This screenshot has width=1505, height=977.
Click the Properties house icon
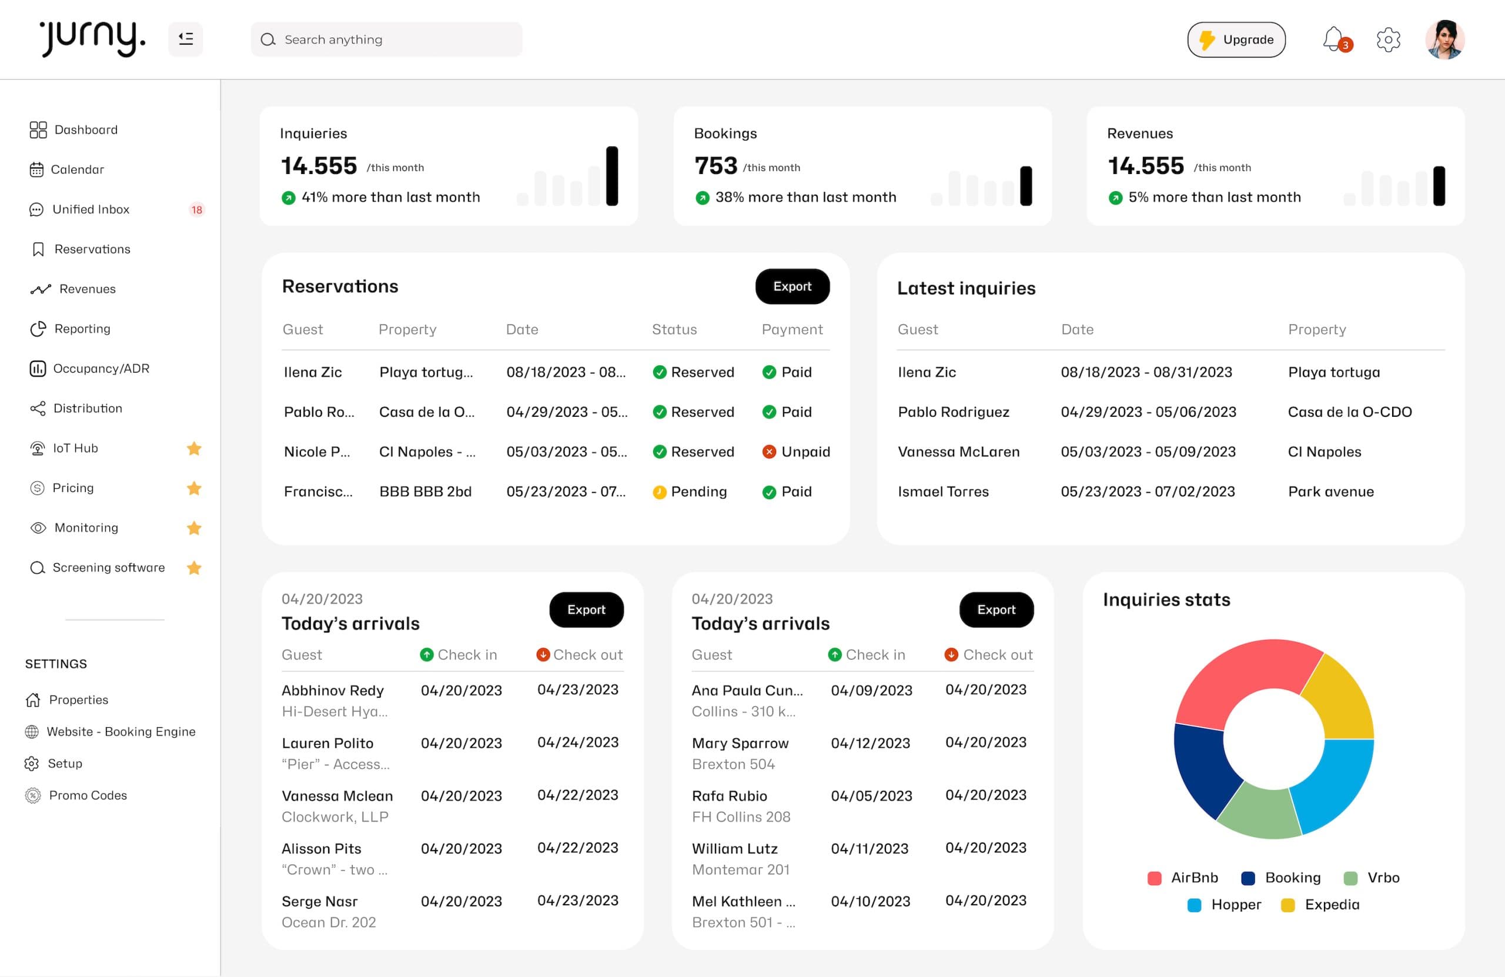(33, 700)
